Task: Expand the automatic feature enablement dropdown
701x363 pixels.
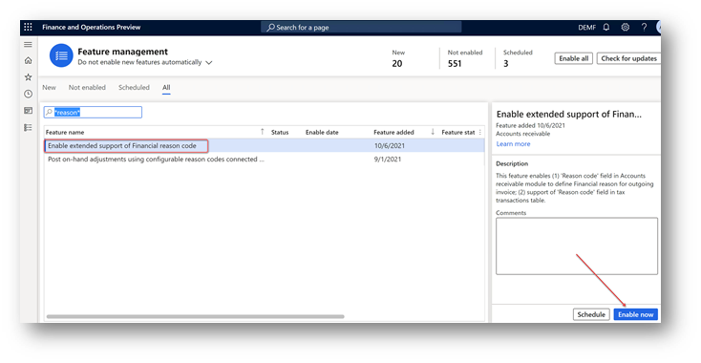Action: pyautogui.click(x=209, y=63)
